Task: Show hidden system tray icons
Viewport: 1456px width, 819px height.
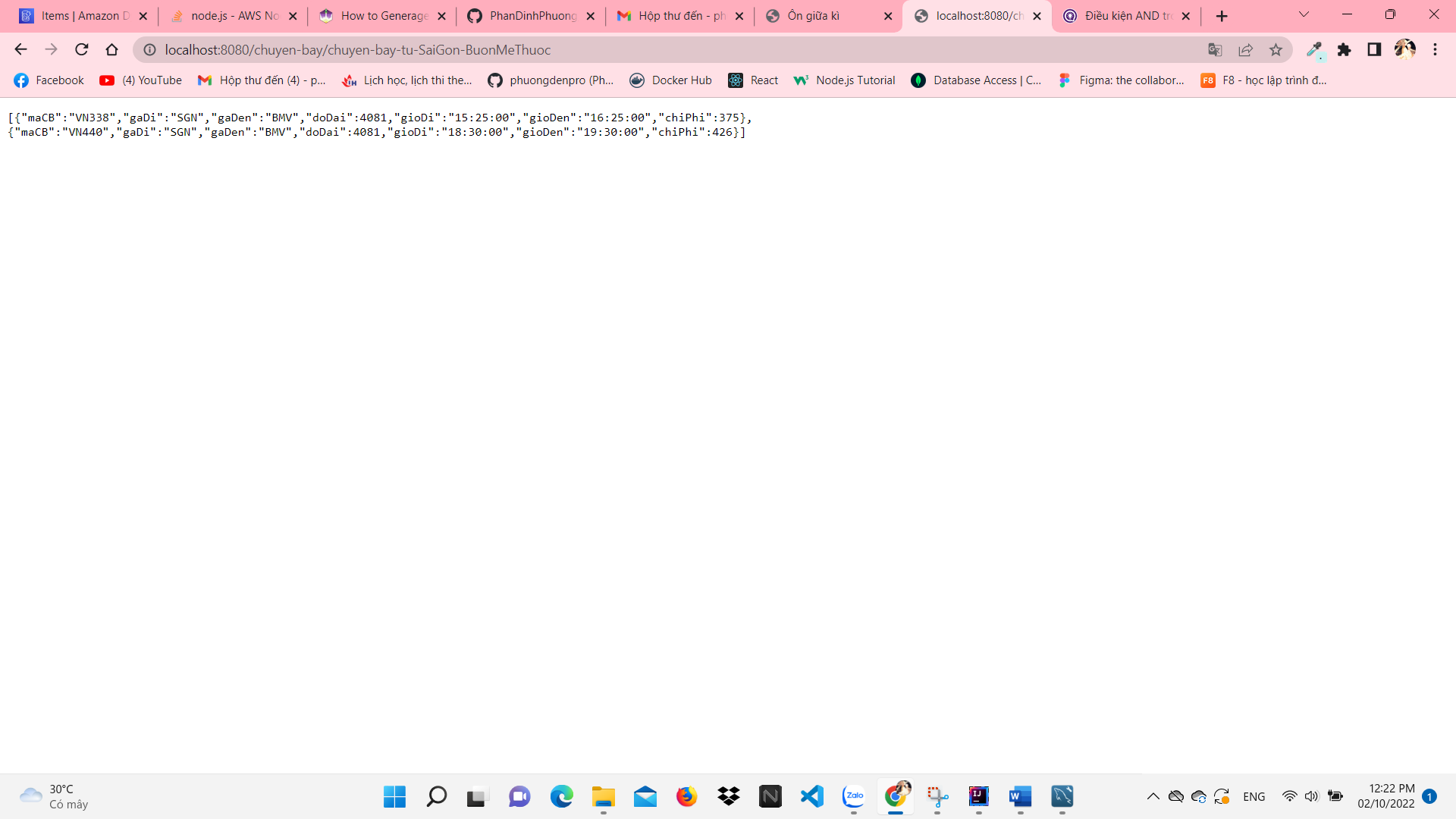Action: tap(1153, 796)
